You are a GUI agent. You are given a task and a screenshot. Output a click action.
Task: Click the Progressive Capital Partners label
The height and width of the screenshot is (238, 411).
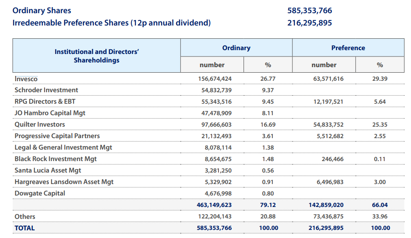pyautogui.click(x=57, y=136)
